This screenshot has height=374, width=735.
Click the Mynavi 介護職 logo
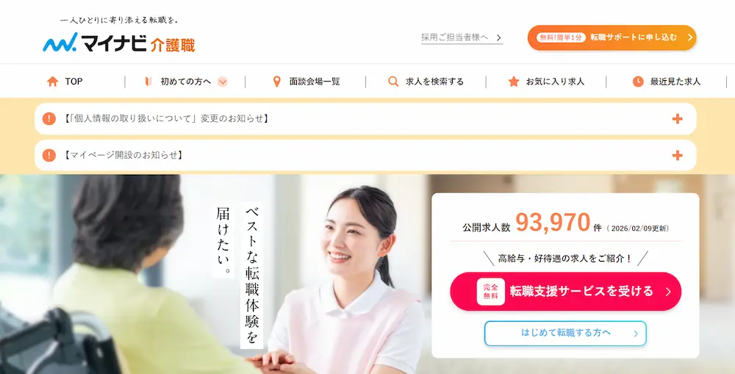(x=118, y=43)
